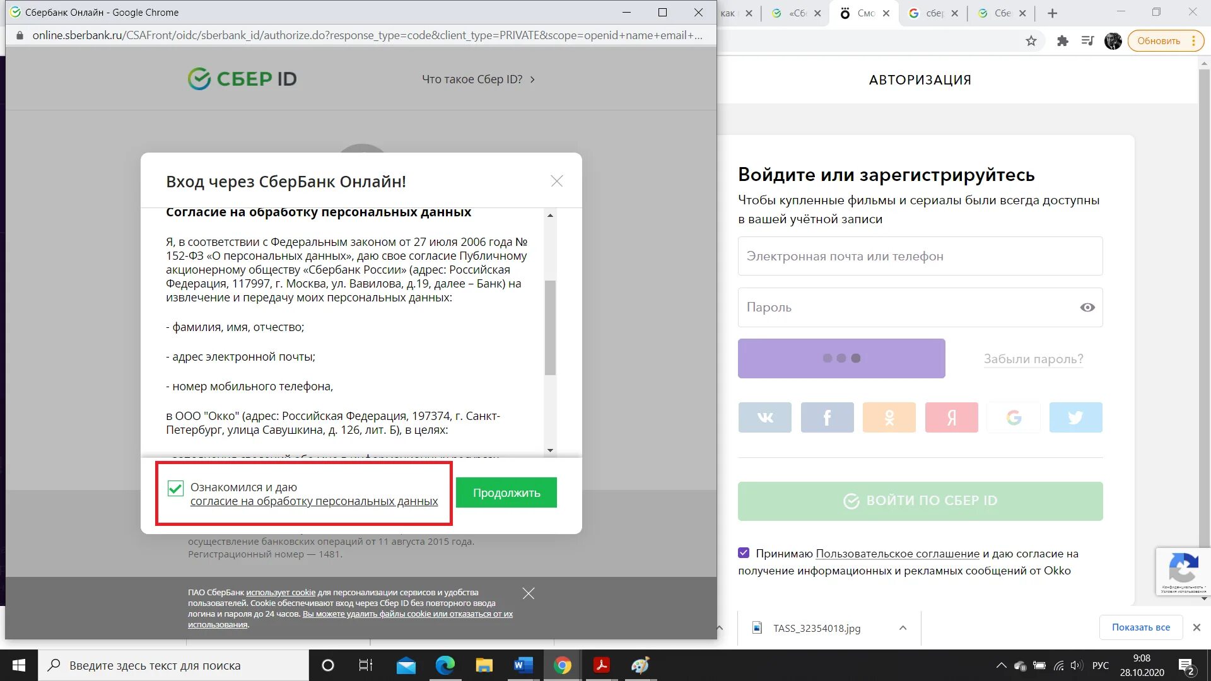Close the 'Смо' Okko tab
The height and width of the screenshot is (681, 1211).
pos(886,13)
